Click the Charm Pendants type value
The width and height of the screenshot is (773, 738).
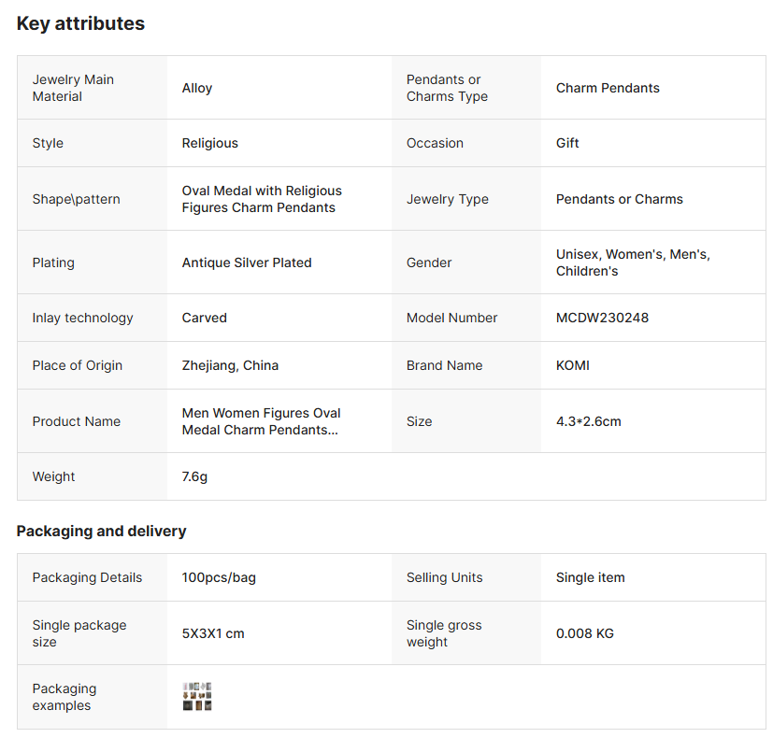(x=608, y=88)
